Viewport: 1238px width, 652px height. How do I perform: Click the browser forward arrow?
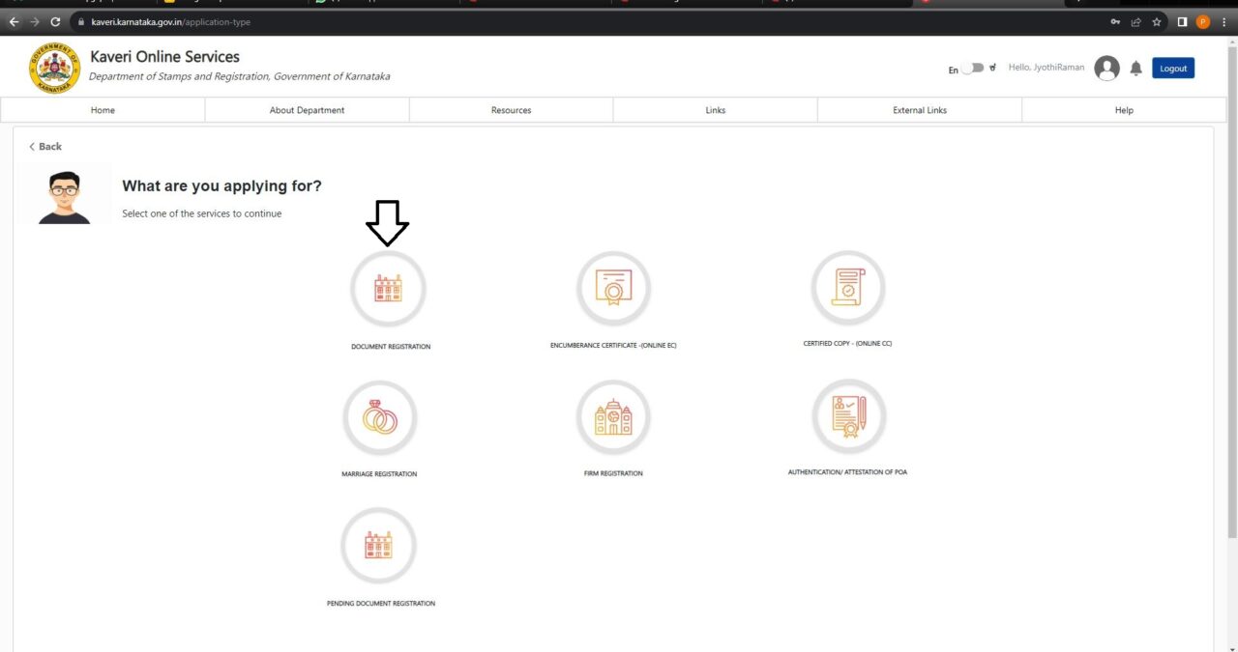34,21
